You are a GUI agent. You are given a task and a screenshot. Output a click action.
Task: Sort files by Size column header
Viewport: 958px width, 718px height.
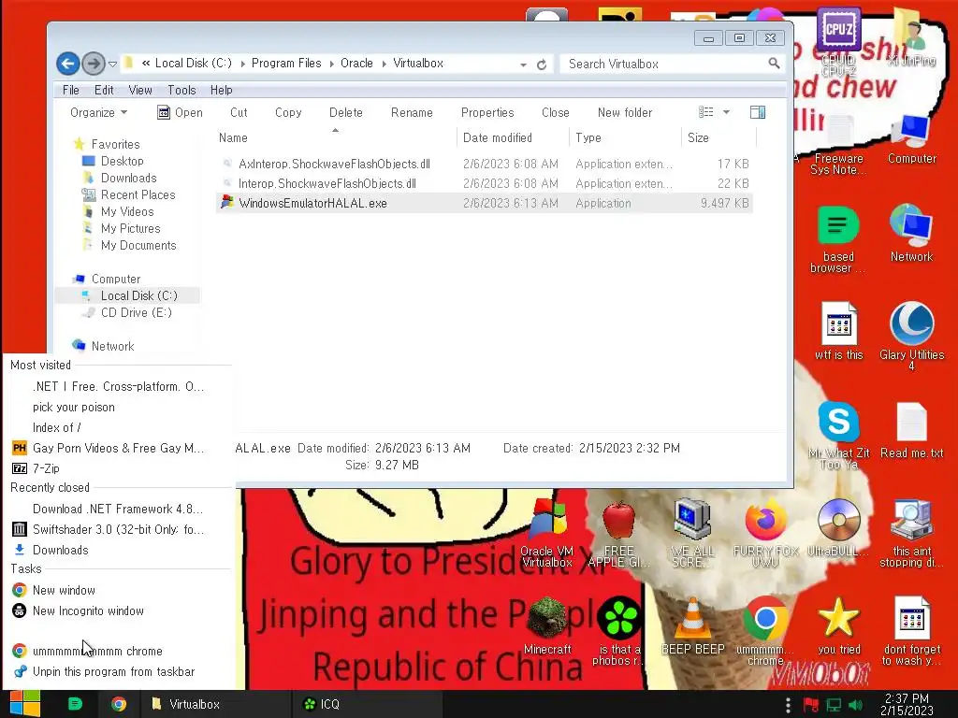[718, 137]
